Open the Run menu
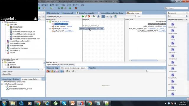This screenshot has width=189, height=106. 57,5
